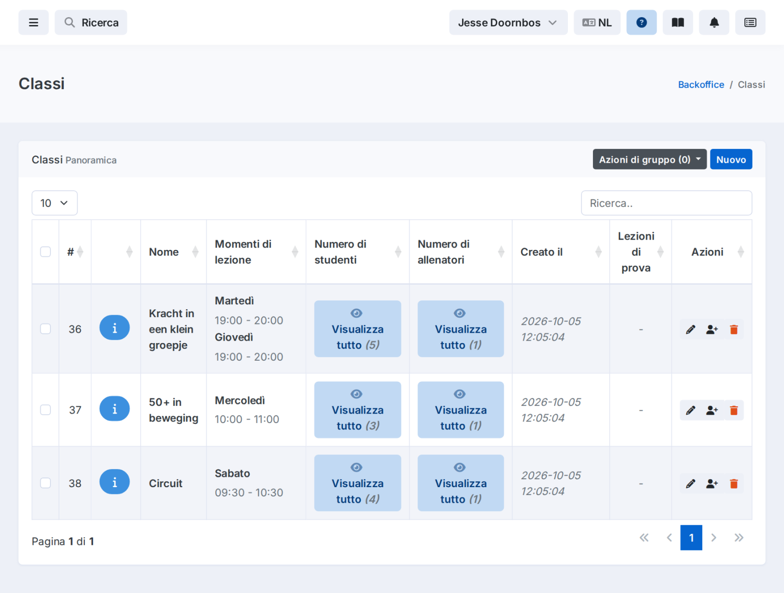The width and height of the screenshot is (784, 593).
Task: Go to next page with single chevron
Action: pos(714,538)
